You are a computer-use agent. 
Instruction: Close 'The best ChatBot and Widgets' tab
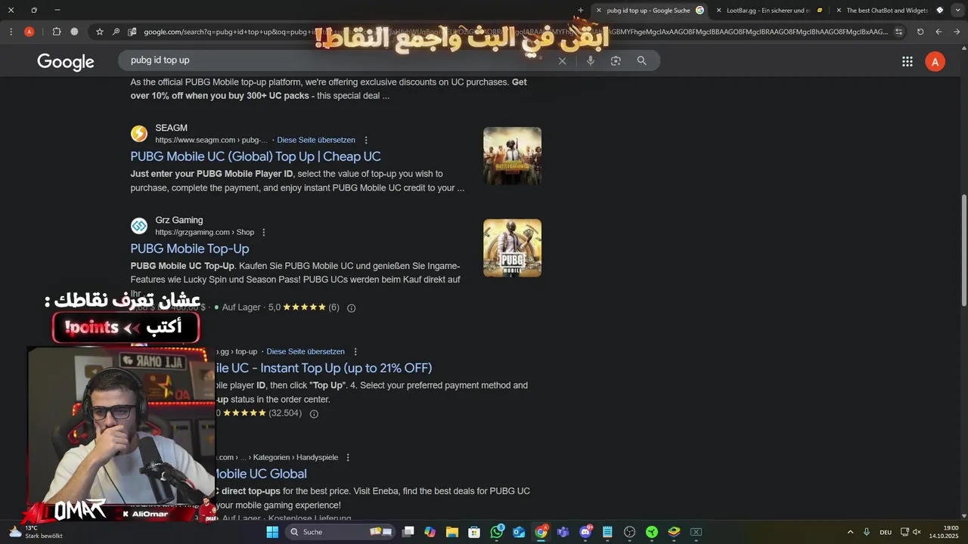pyautogui.click(x=839, y=11)
